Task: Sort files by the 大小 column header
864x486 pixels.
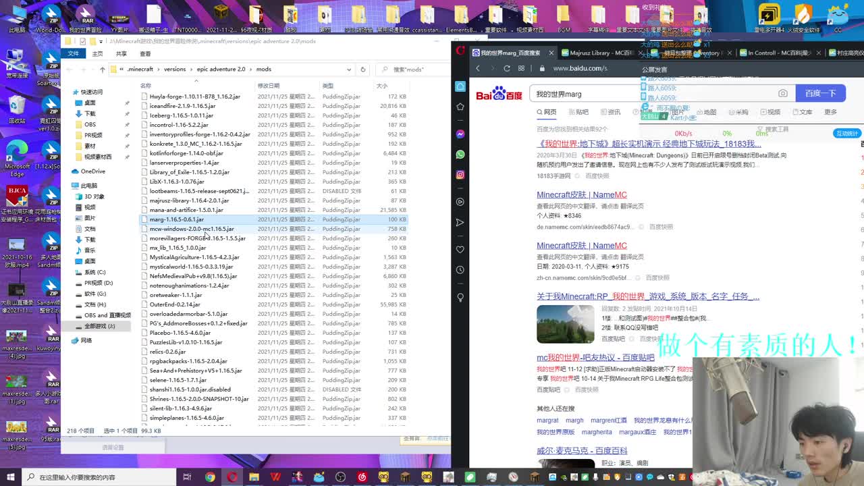Action: point(382,86)
